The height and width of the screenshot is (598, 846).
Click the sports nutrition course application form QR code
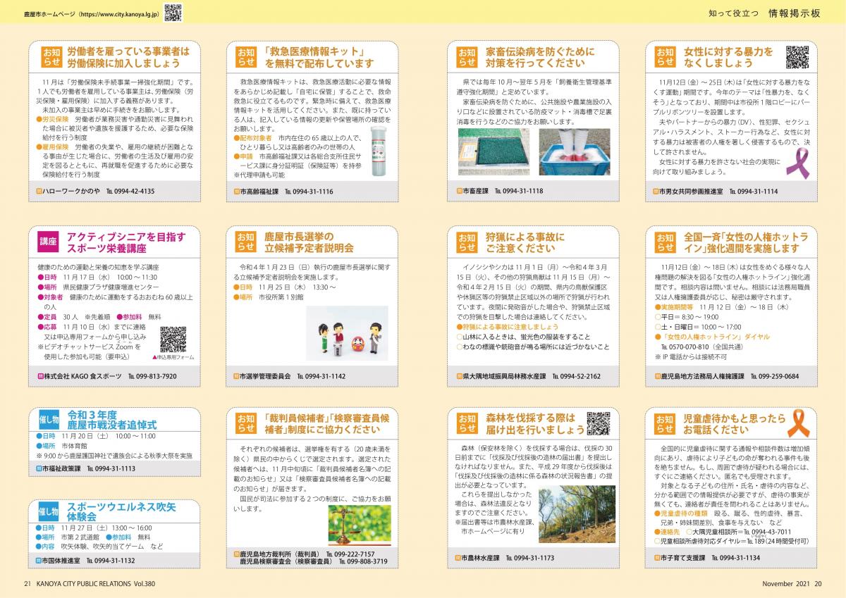point(173,339)
